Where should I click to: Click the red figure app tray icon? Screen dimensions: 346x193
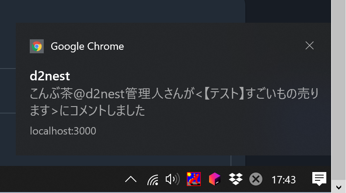[194, 179]
